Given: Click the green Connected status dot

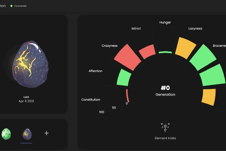Looking at the screenshot, I should [x=11, y=6].
